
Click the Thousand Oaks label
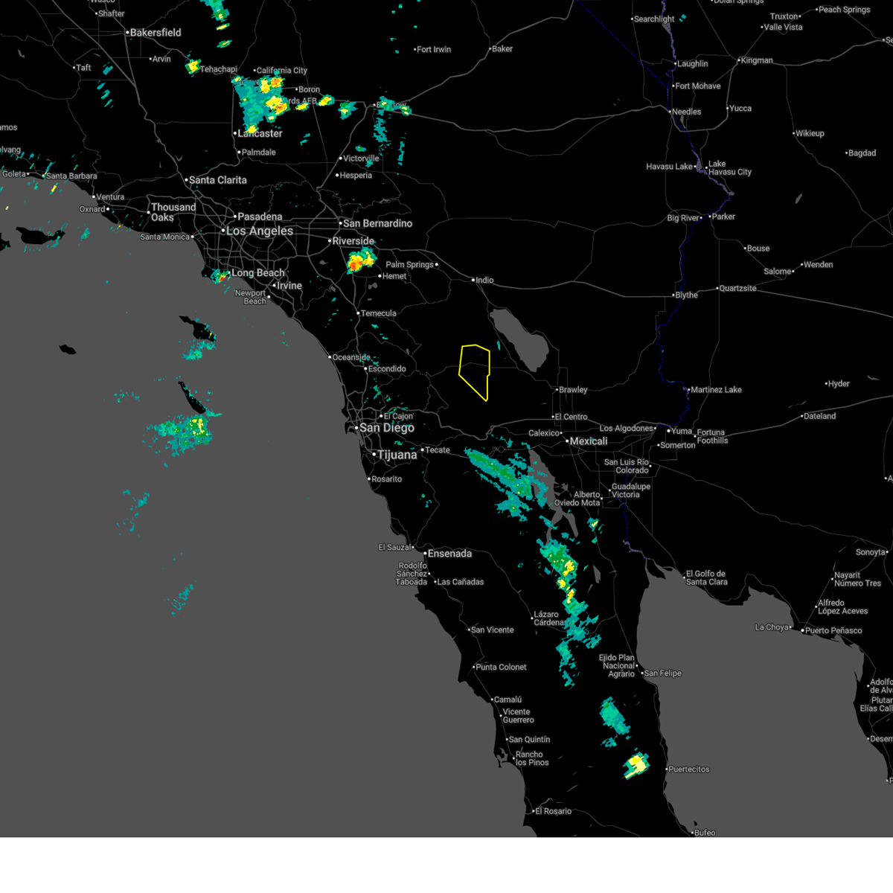(173, 213)
